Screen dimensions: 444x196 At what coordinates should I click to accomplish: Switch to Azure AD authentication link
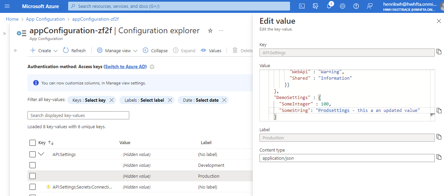(x=126, y=67)
